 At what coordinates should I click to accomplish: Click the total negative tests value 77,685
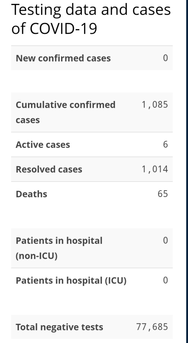click(152, 327)
